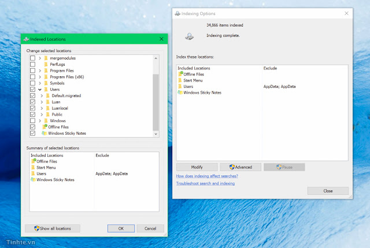Viewport: 370px width, 248px height.
Task: Expand the Windows folder
Action: coord(40,121)
